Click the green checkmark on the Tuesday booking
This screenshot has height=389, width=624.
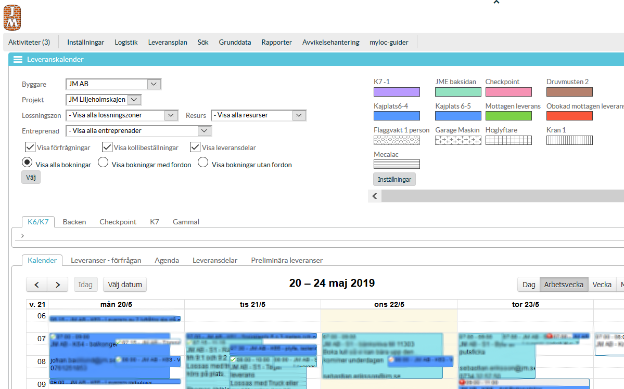click(x=233, y=359)
